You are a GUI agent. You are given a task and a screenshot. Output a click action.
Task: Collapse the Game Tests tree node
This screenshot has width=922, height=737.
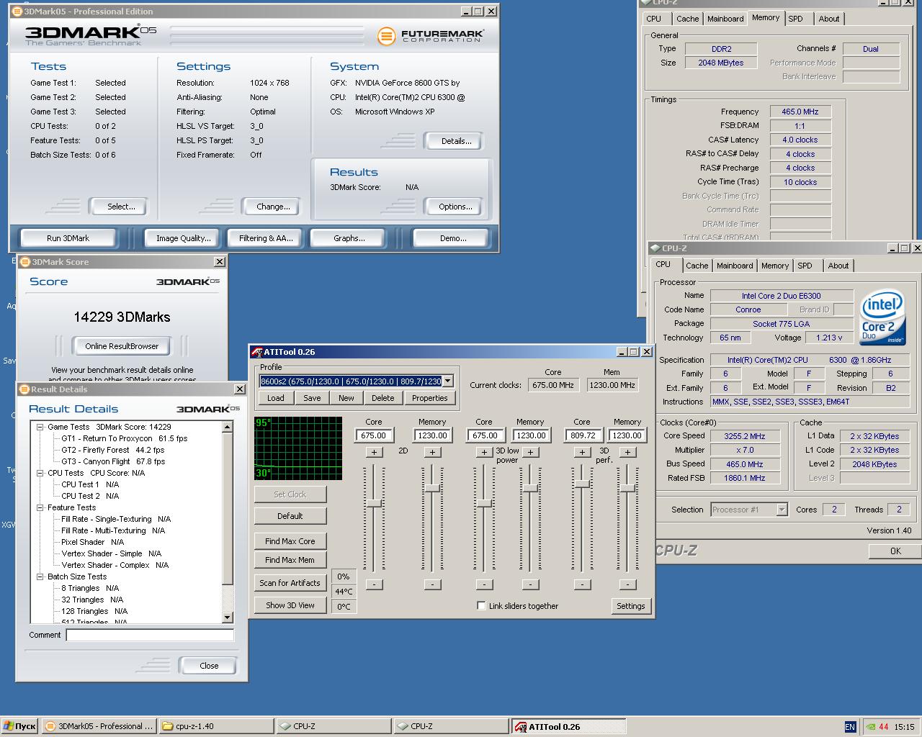[40, 427]
